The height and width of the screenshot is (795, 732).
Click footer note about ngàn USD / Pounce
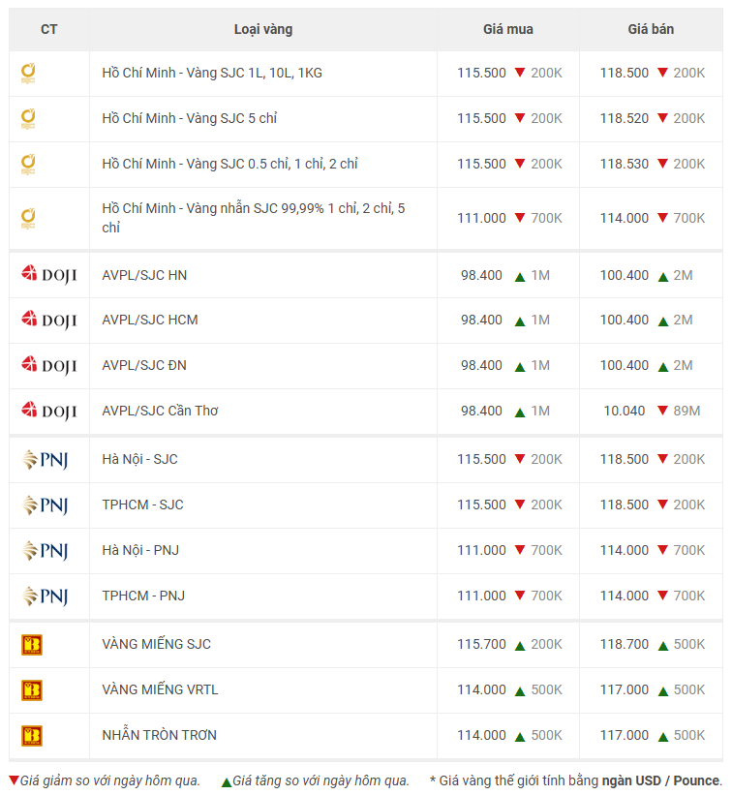(x=576, y=780)
